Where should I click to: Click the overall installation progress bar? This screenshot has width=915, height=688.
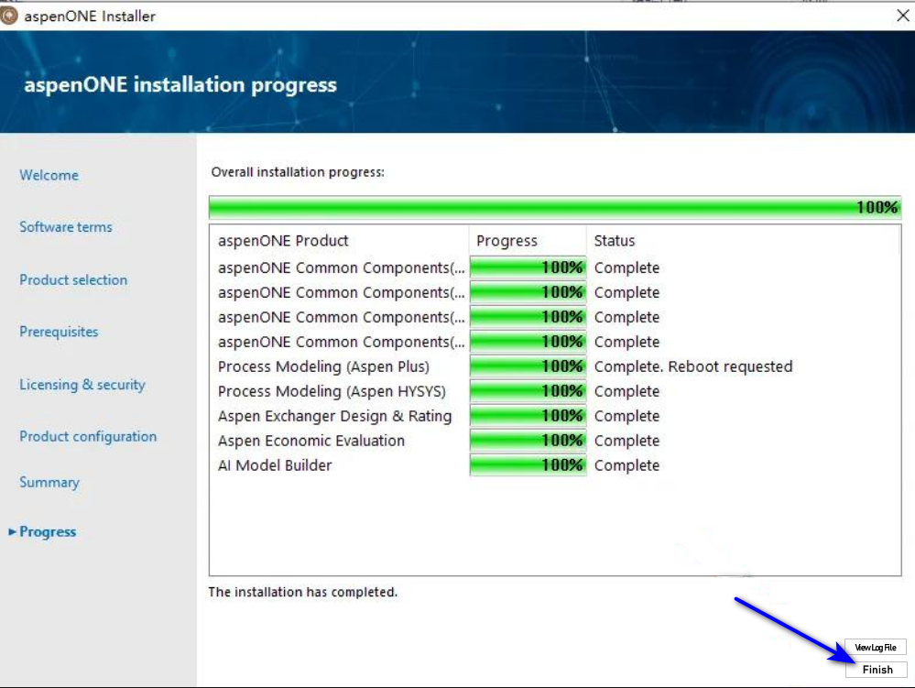555,207
